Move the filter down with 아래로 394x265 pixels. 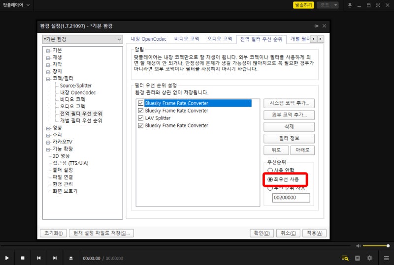click(x=302, y=150)
